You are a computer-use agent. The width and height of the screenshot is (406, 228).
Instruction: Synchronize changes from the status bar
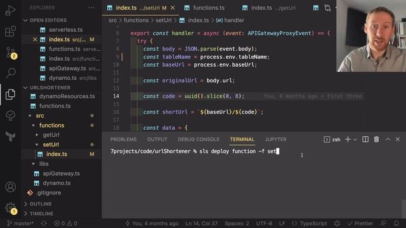point(44,224)
